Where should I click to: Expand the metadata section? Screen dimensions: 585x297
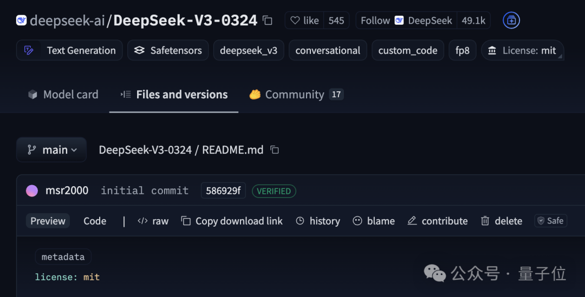point(63,256)
